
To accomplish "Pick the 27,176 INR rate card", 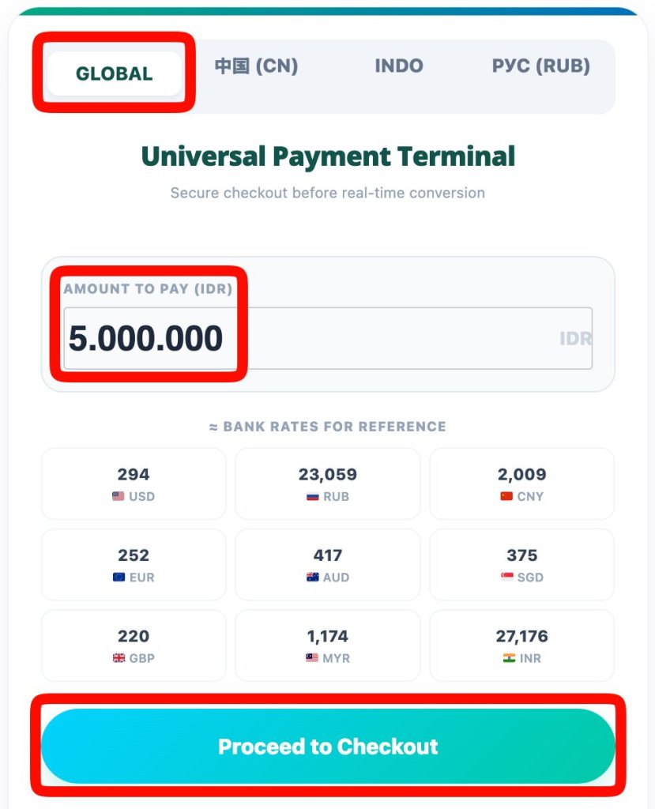I will tap(521, 645).
